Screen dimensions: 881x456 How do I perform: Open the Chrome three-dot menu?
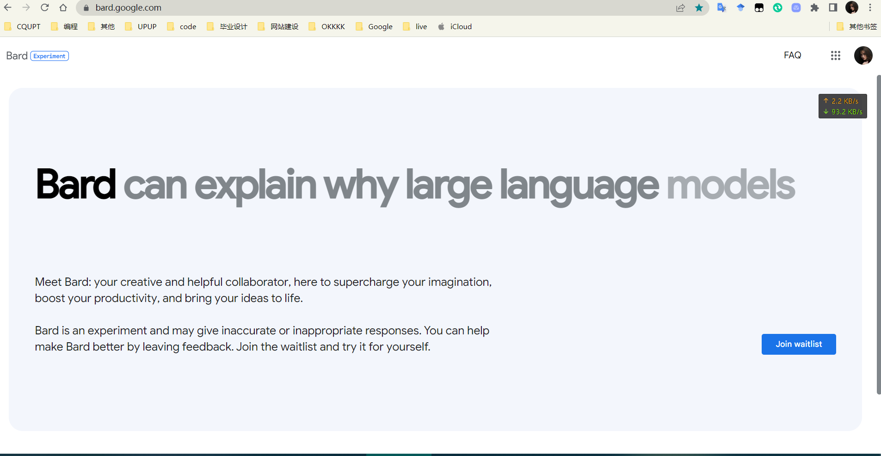[x=870, y=7]
